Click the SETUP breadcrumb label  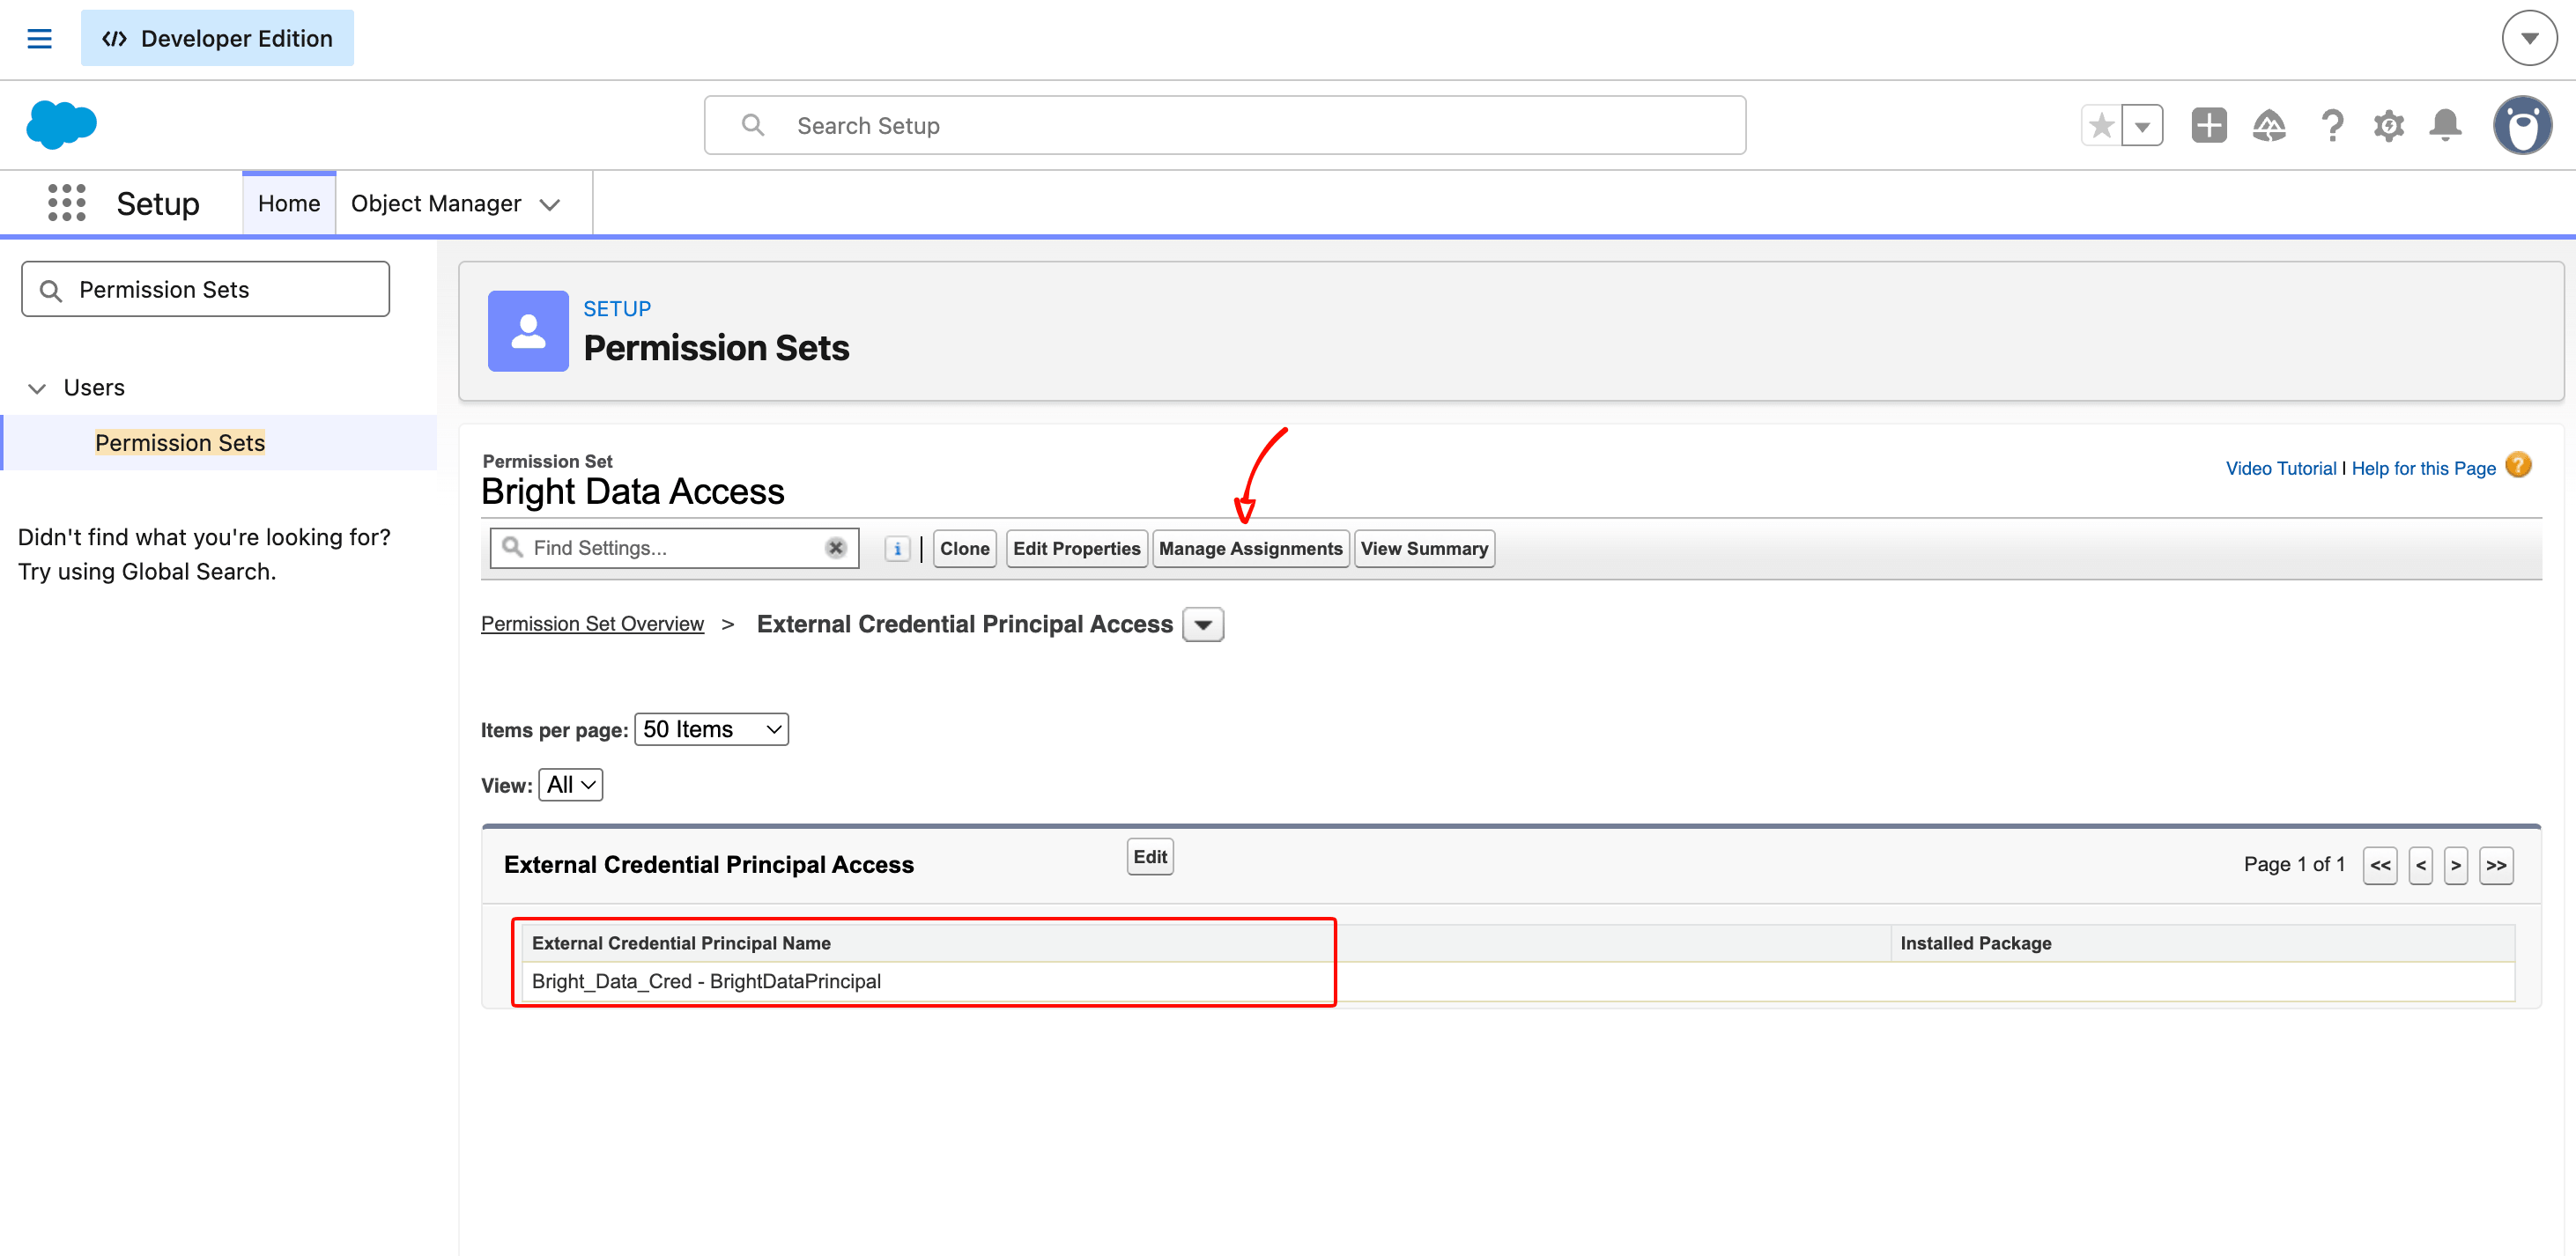tap(617, 309)
